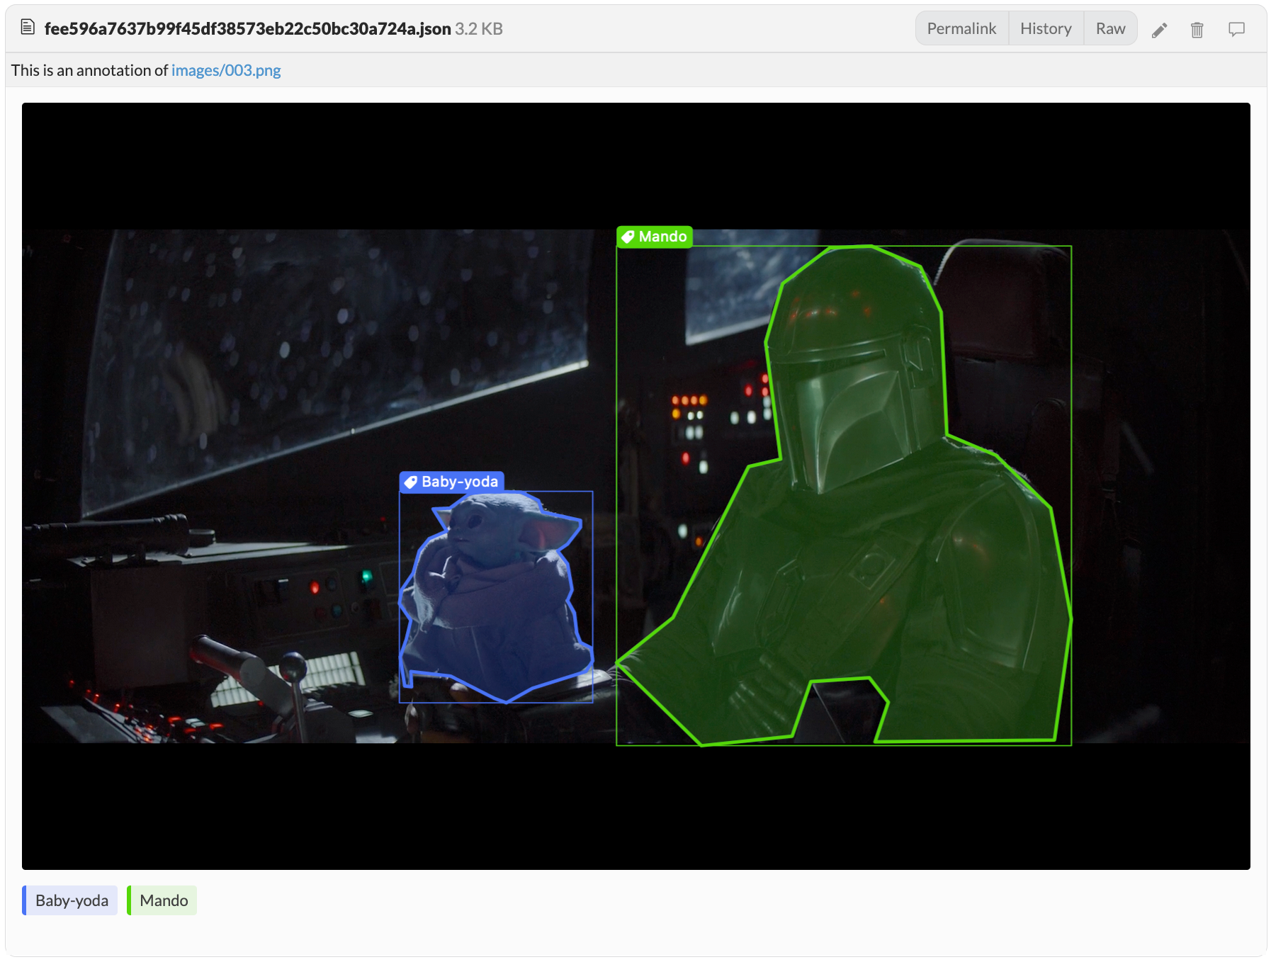1271x962 pixels.
Task: Select the Mando annotation label on image
Action: (x=655, y=237)
